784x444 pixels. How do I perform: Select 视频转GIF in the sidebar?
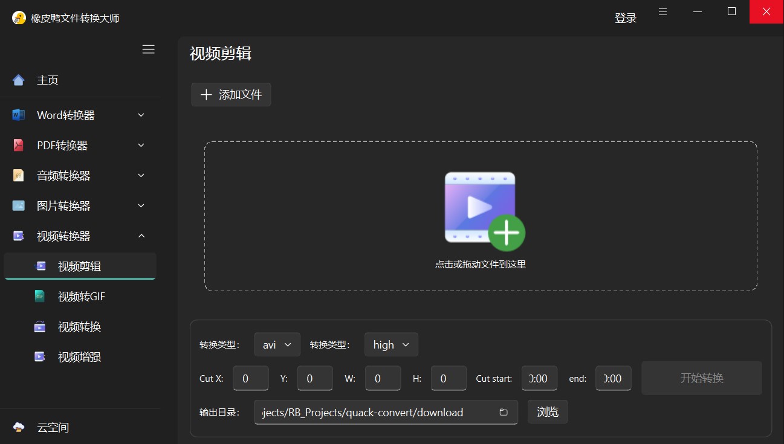[x=80, y=296]
